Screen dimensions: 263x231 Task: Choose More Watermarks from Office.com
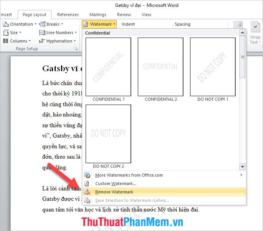coord(164,175)
